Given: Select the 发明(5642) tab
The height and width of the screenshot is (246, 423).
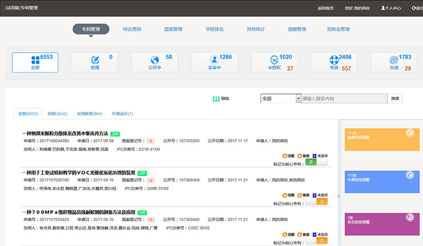Looking at the screenshot, I should [x=57, y=114].
